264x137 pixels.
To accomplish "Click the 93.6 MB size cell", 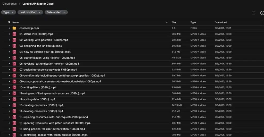I will tap(176, 87).
